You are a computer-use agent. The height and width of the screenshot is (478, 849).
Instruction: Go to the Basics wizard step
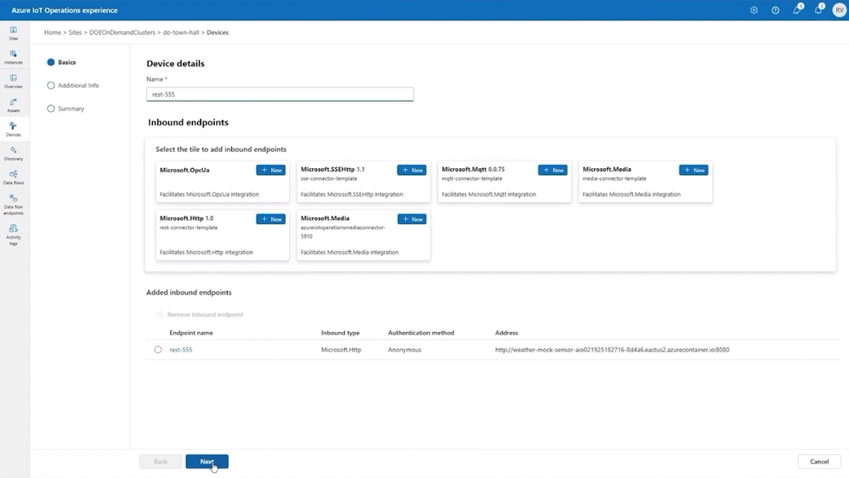point(61,62)
